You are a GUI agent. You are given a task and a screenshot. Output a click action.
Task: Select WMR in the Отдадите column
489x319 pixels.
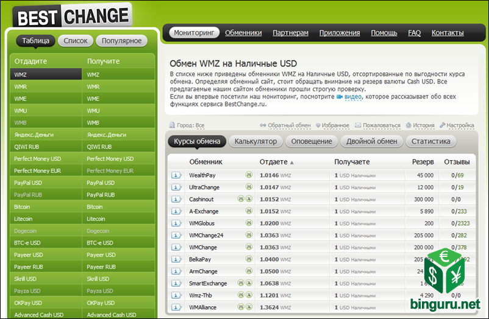[x=46, y=87]
